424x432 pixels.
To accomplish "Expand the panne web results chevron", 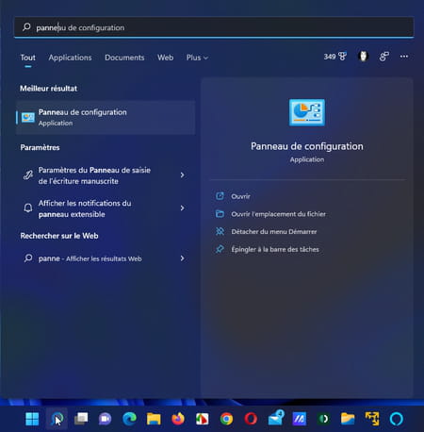I will 182,258.
